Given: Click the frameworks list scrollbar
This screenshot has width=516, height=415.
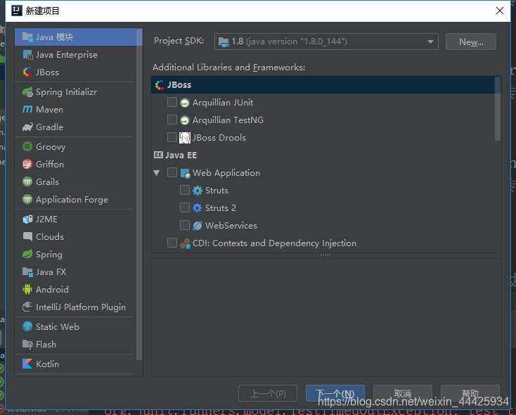Looking at the screenshot, I should click(x=498, y=109).
